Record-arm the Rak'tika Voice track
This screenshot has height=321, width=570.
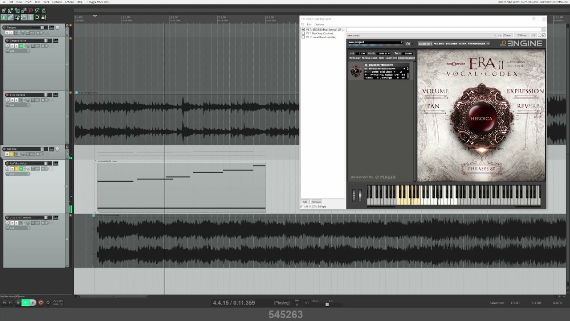coord(8,163)
